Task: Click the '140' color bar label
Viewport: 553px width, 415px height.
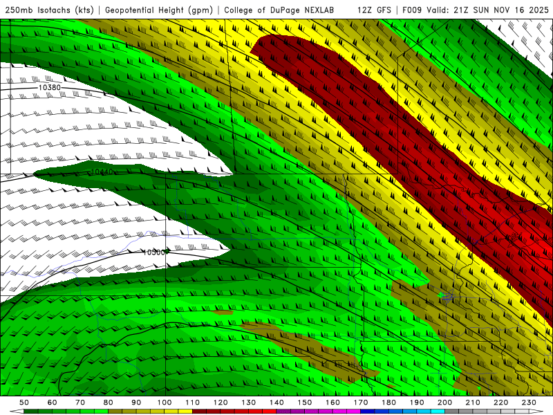Action: click(276, 403)
